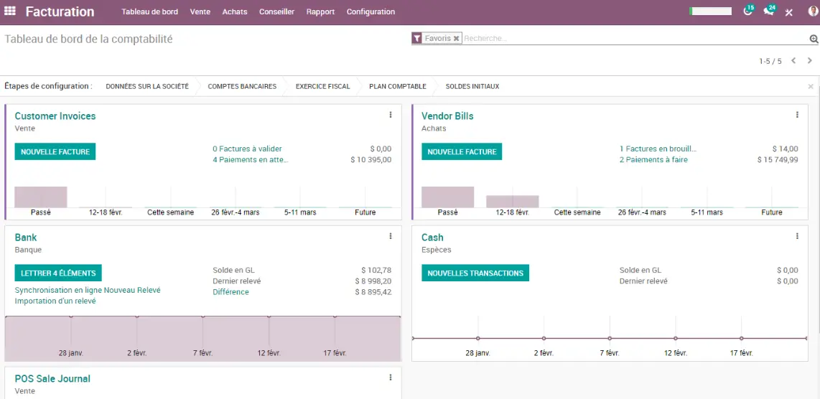The width and height of the screenshot is (820, 399).
Task: Click the Recherche search field
Action: (x=635, y=38)
